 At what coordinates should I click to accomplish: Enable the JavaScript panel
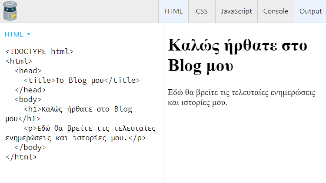pyautogui.click(x=236, y=11)
